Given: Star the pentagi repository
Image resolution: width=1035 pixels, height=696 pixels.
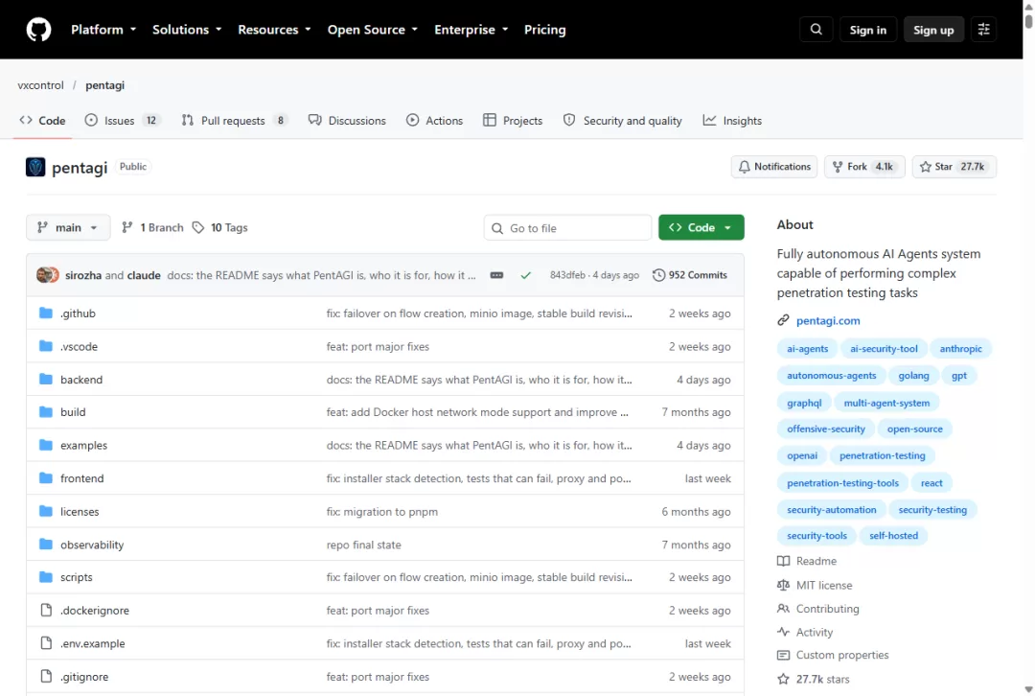Looking at the screenshot, I should click(954, 167).
